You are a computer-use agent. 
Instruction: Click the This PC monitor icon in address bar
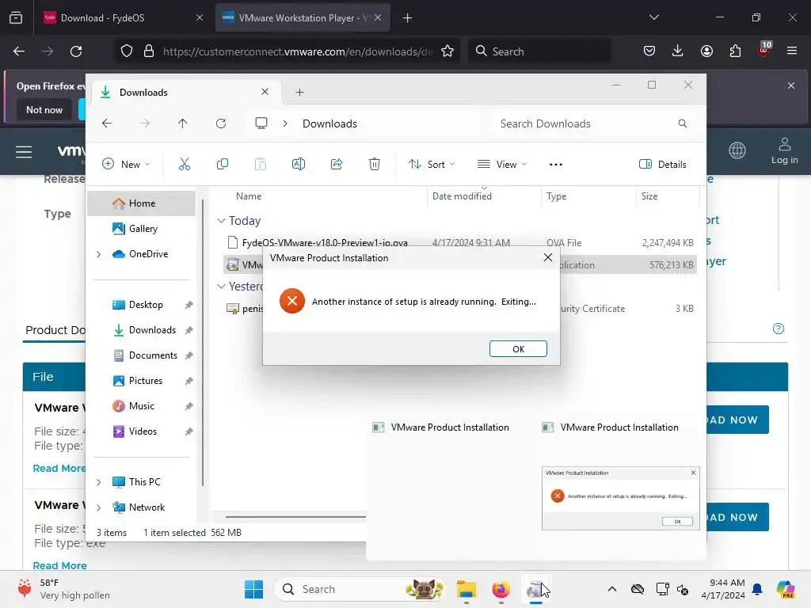[x=261, y=123]
